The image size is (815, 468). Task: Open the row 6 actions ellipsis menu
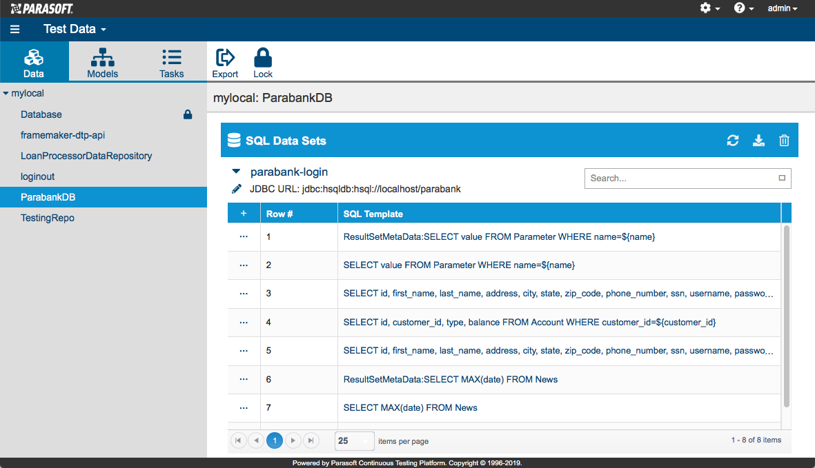coord(244,379)
